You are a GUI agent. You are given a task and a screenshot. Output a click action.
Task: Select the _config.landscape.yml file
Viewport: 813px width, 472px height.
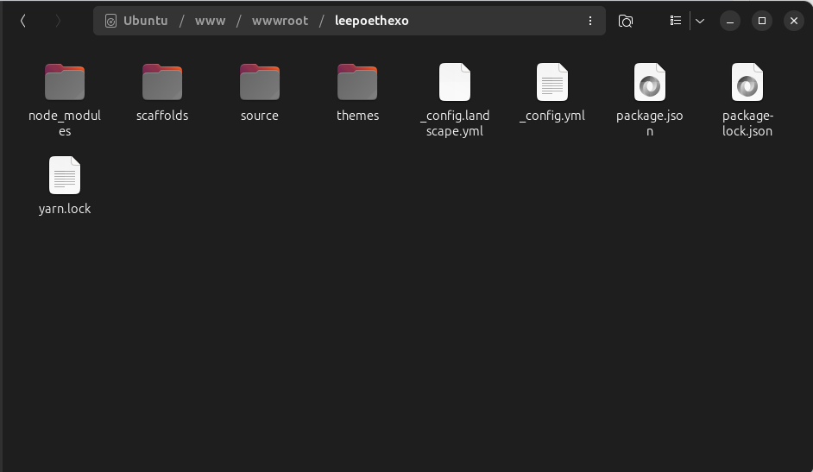pos(455,83)
